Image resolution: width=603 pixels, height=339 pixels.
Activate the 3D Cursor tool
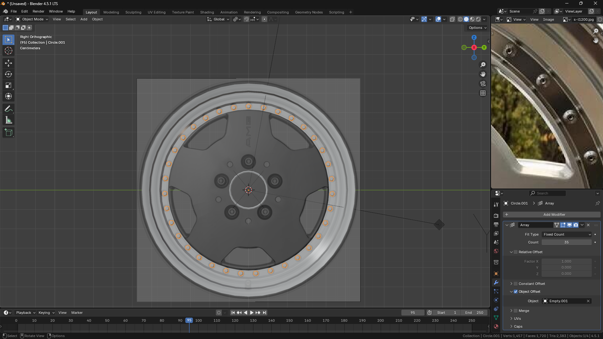[8, 51]
